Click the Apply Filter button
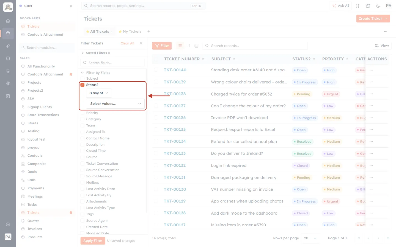 (93, 241)
